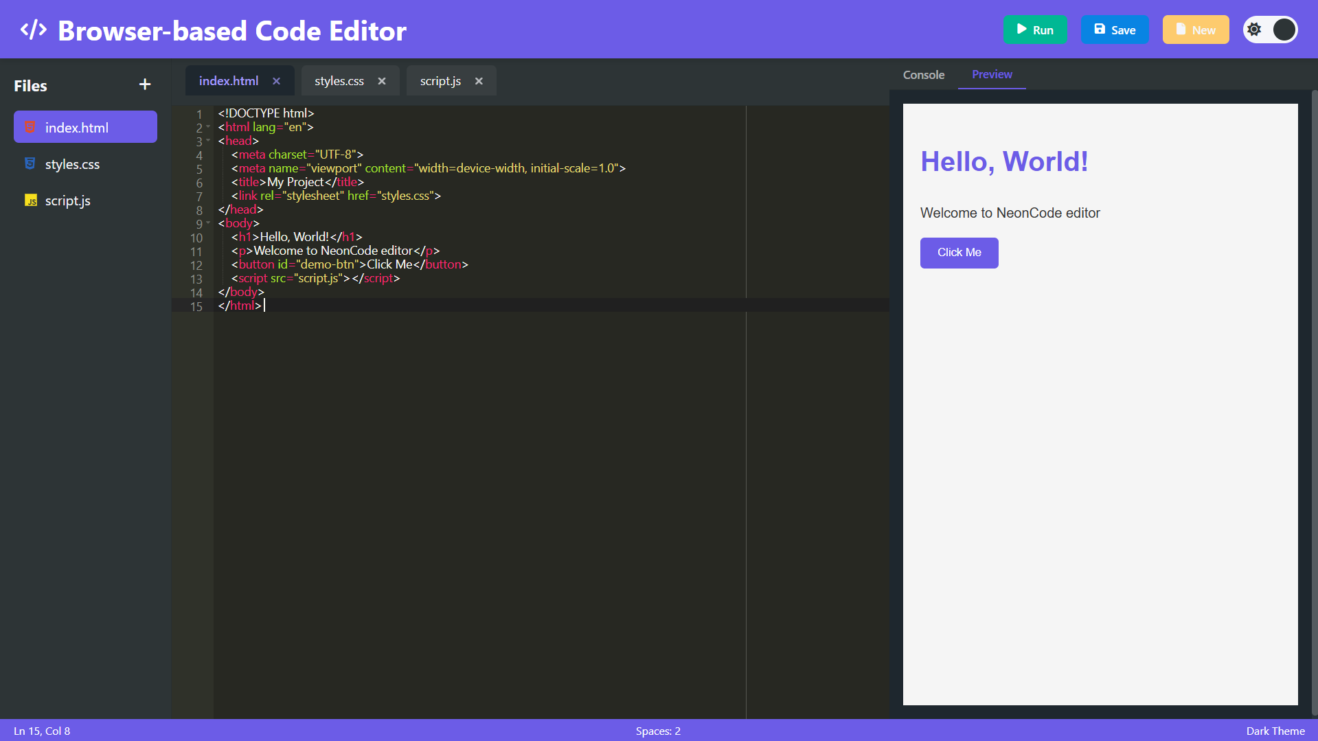The height and width of the screenshot is (741, 1318).
Task: Click 'Welcome to NeonCode editor' preview text
Action: click(x=1010, y=213)
